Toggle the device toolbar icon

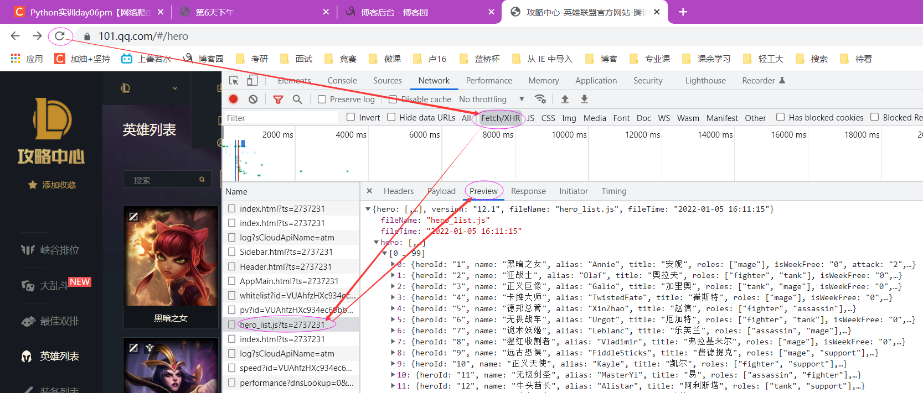point(252,81)
